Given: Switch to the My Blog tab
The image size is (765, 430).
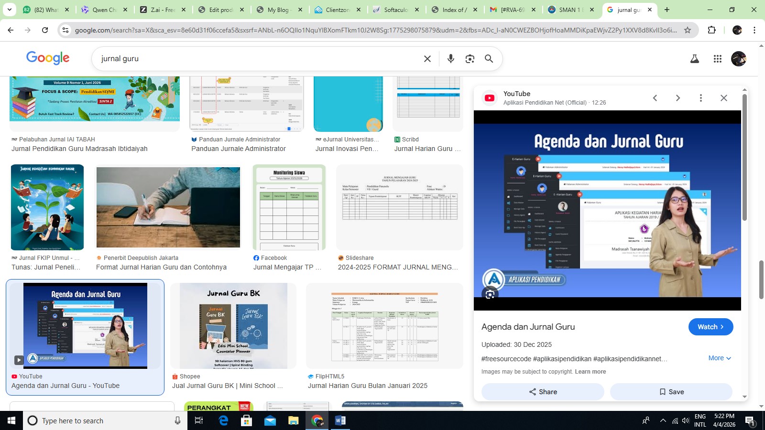Looking at the screenshot, I should coord(279,10).
